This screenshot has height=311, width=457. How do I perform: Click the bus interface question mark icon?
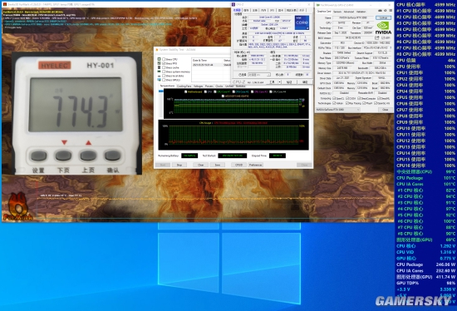pos(391,48)
